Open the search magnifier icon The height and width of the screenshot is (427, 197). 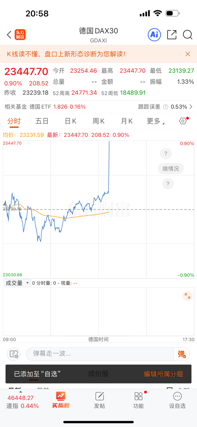pos(188,35)
